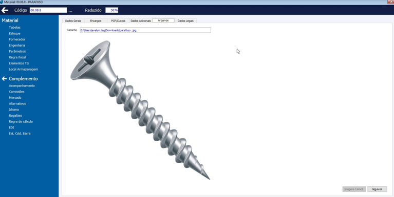
Task: Select EDI in the sidebar
Action: pyautogui.click(x=11, y=127)
